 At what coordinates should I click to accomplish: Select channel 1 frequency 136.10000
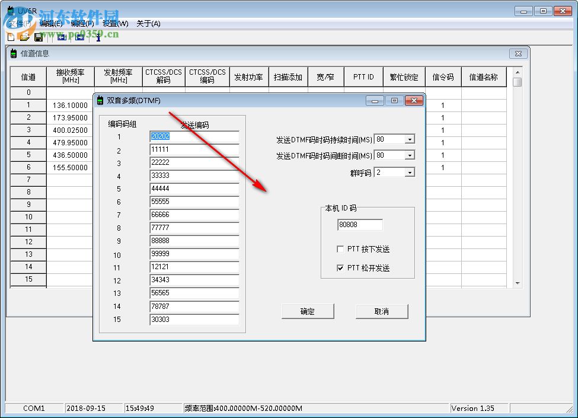70,106
